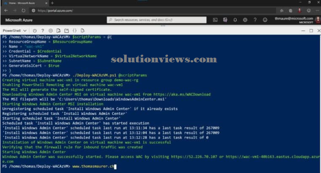Close the Cloud Shell pane
This screenshot has height=173, width=321.
coord(319,31)
